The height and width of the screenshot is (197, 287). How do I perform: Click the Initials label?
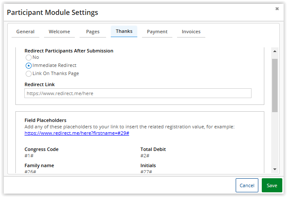click(148, 165)
